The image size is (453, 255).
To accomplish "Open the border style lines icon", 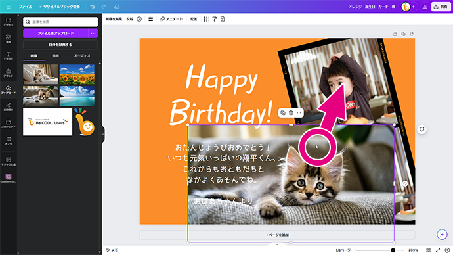I will coord(151,19).
